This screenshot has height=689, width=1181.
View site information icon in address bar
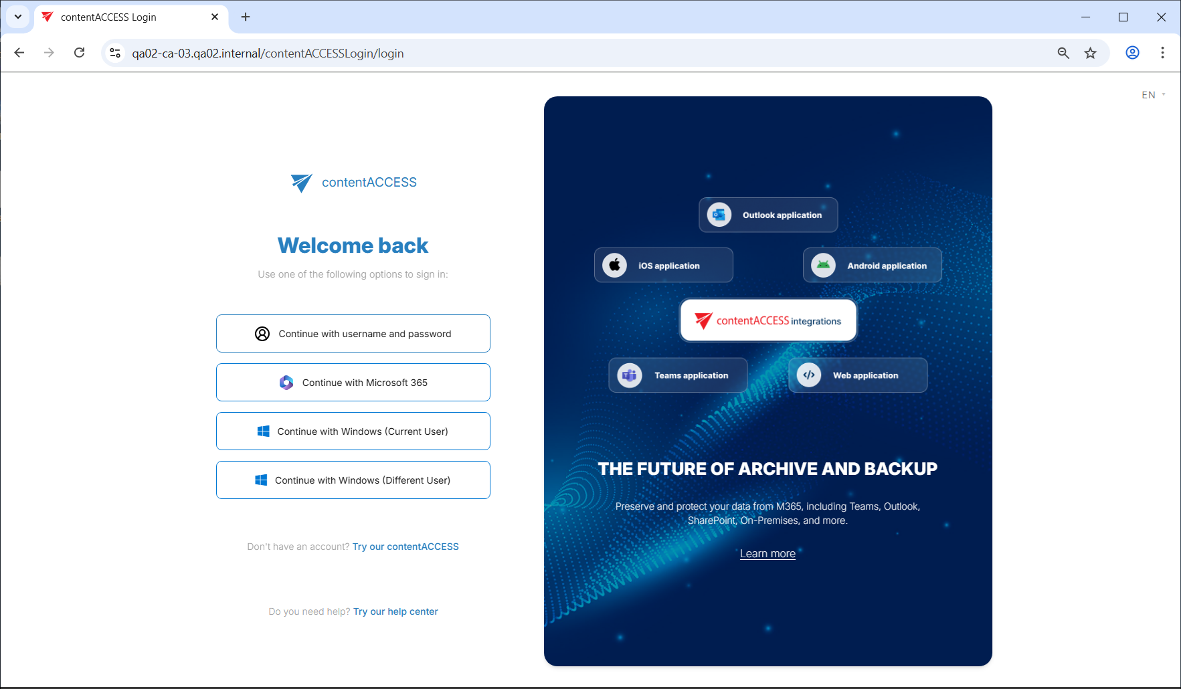click(x=115, y=53)
